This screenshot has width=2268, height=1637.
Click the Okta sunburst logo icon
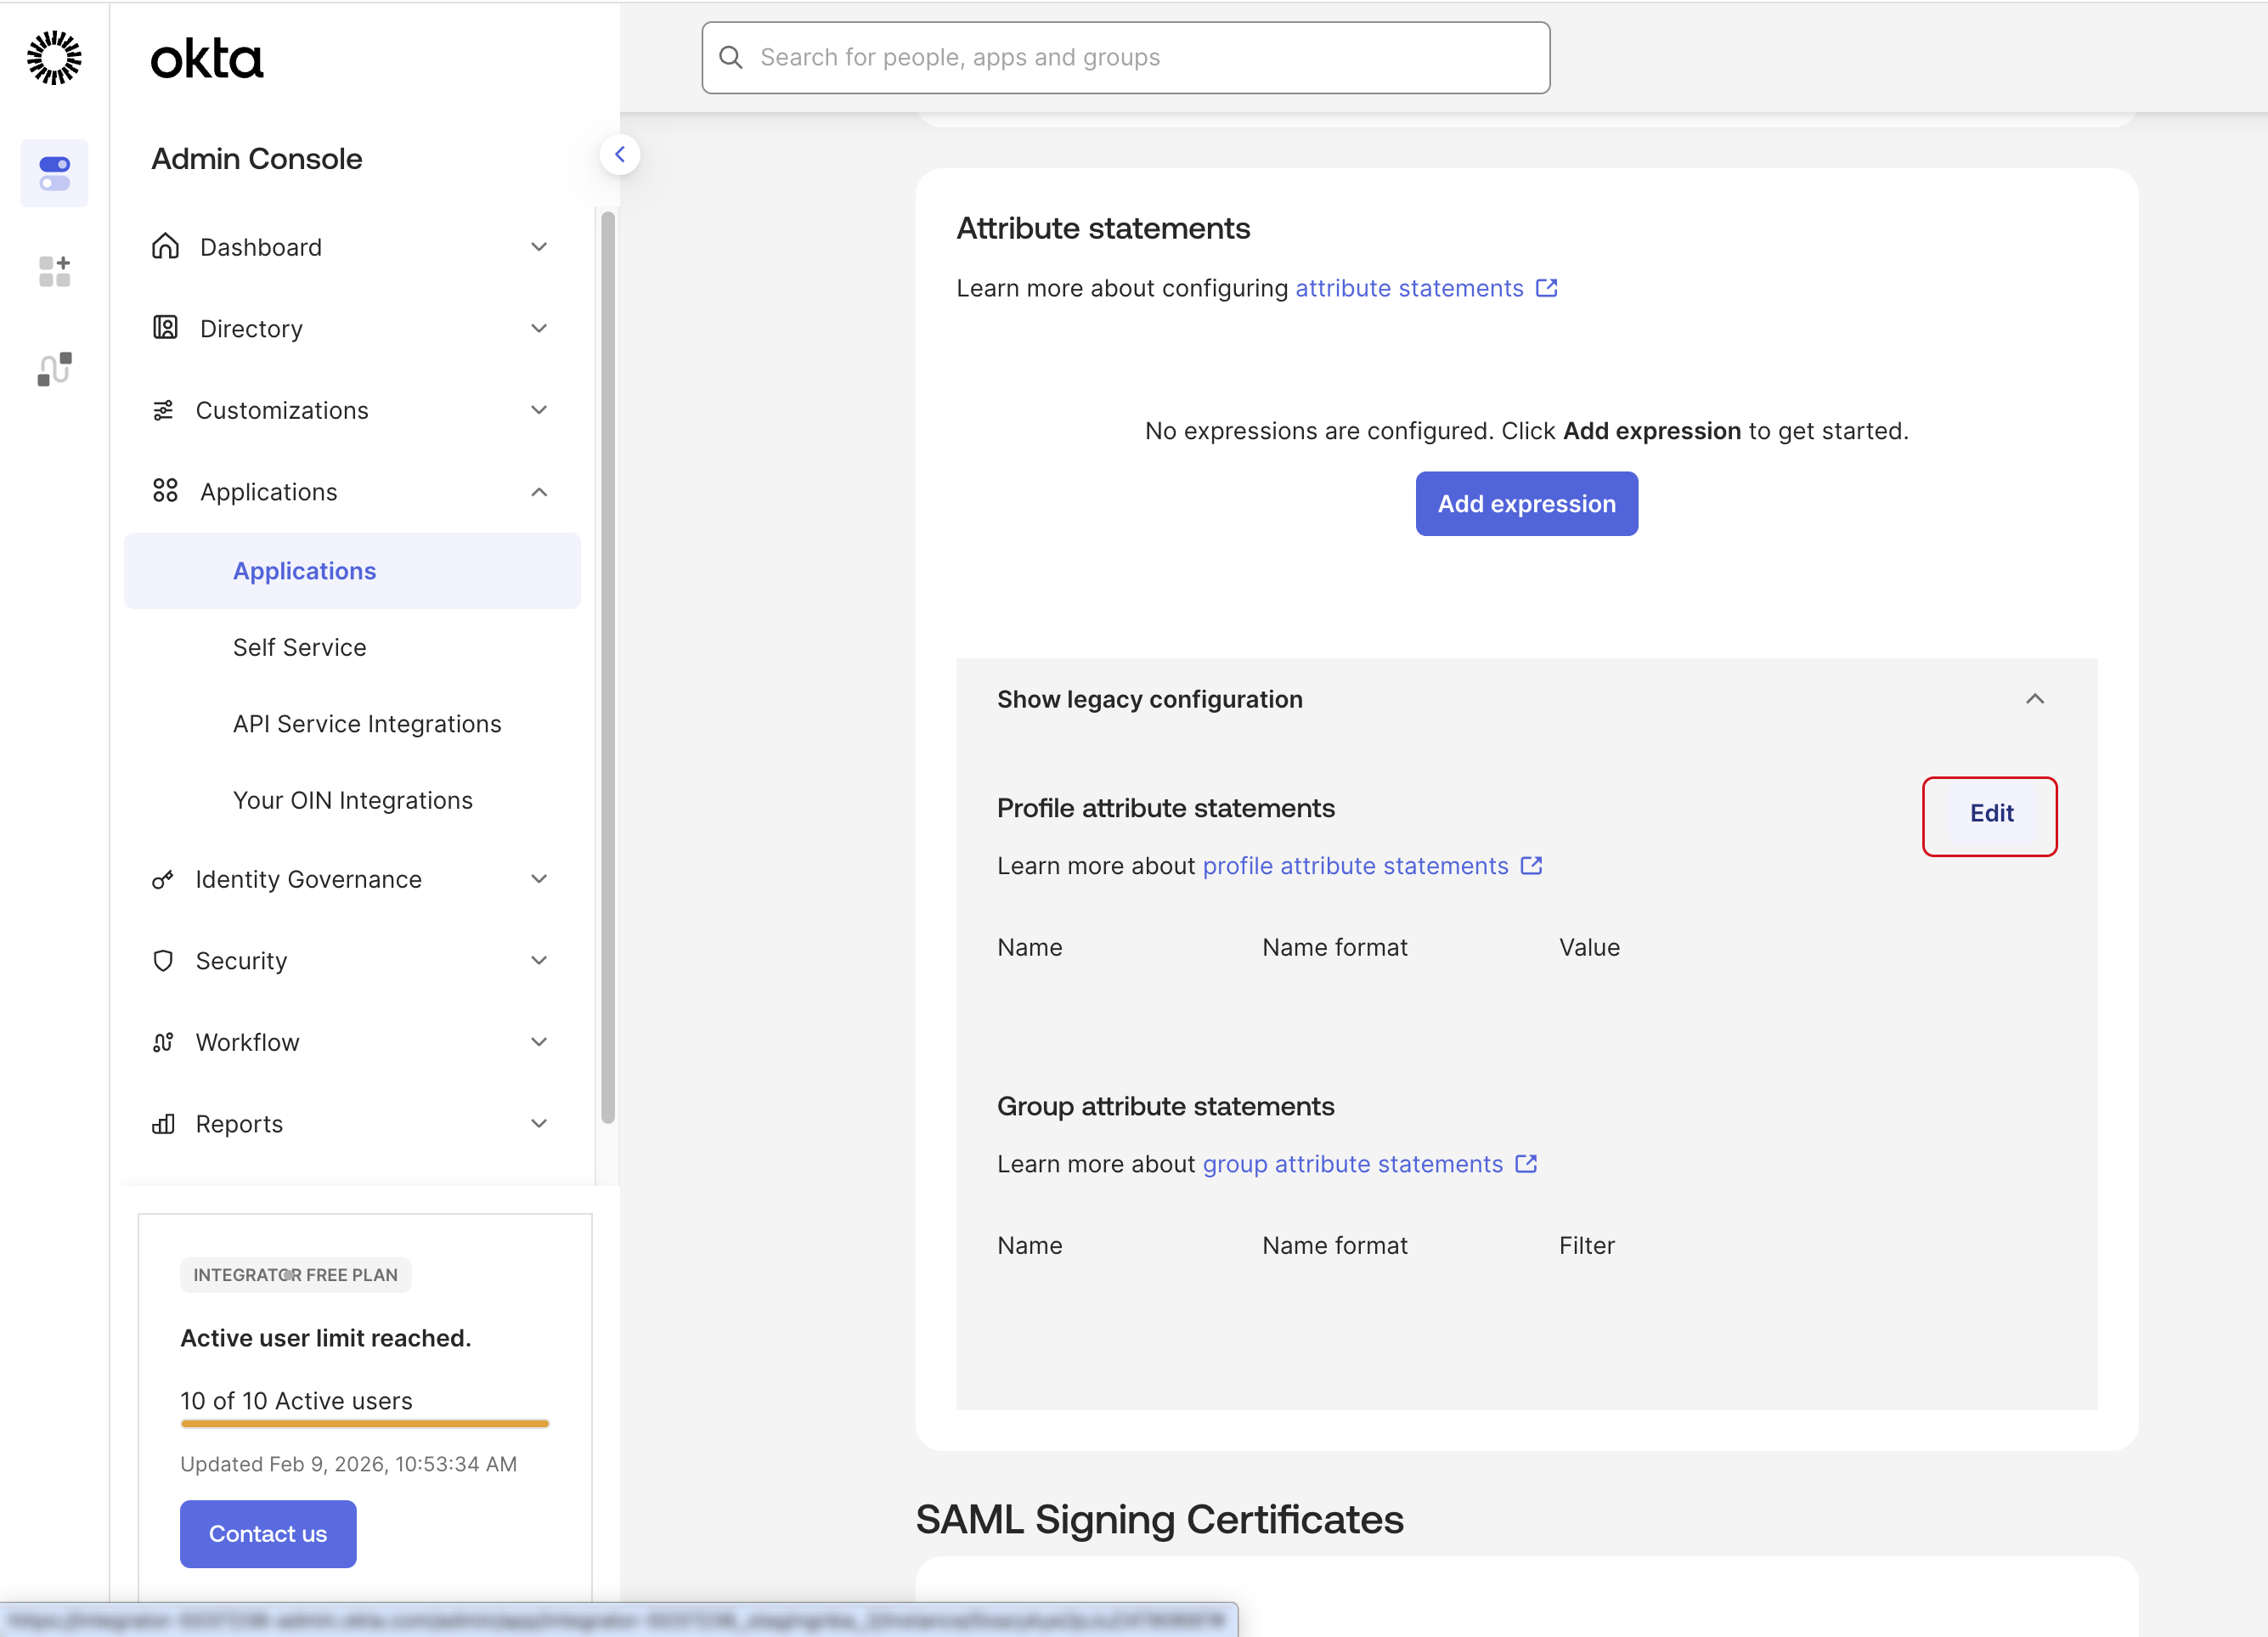point(54,57)
